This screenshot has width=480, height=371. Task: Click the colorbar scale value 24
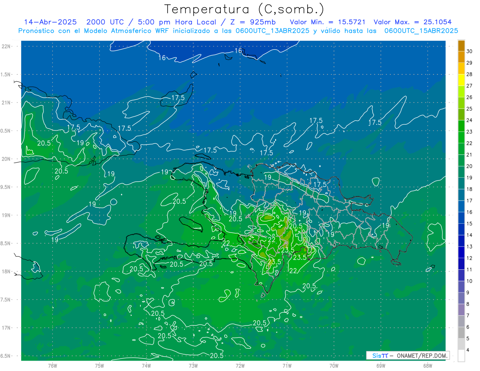[x=470, y=120]
